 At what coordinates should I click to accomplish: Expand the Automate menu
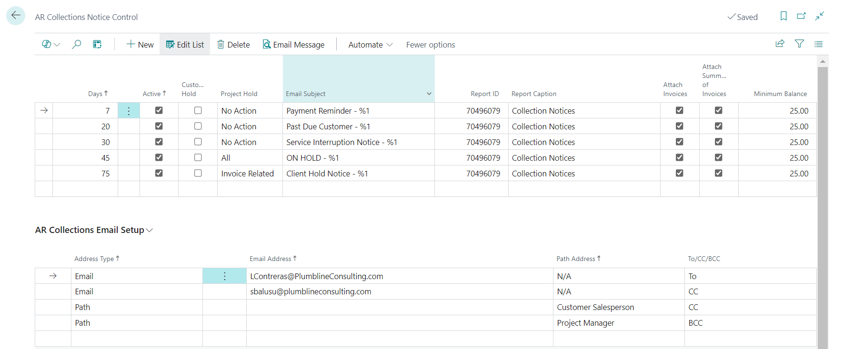(371, 45)
